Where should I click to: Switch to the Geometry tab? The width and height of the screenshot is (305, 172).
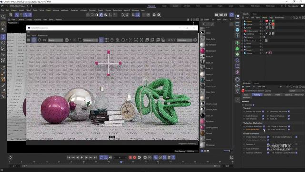[267, 95]
